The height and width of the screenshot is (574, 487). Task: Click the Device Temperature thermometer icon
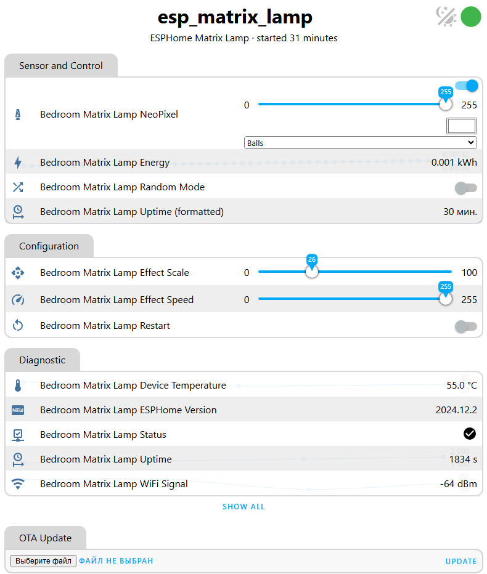pos(18,386)
